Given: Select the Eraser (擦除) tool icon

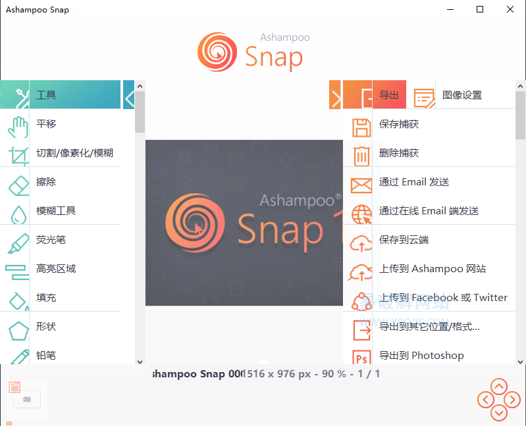Looking at the screenshot, I should point(18,185).
